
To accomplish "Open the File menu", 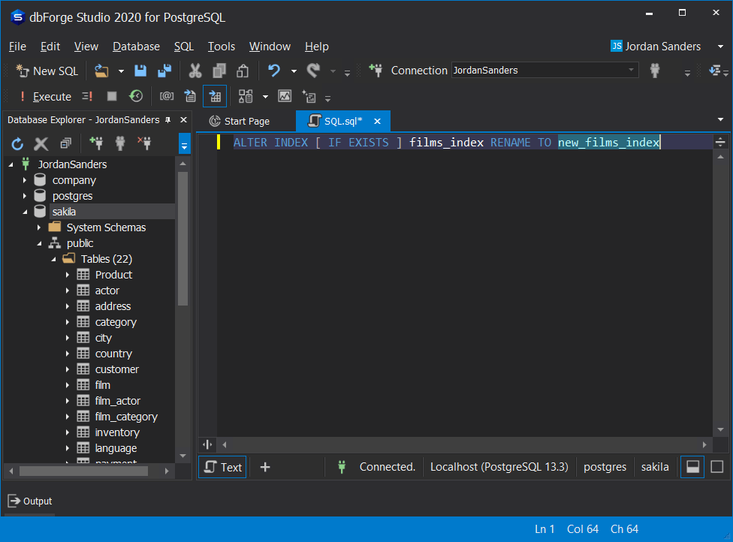I will (17, 47).
